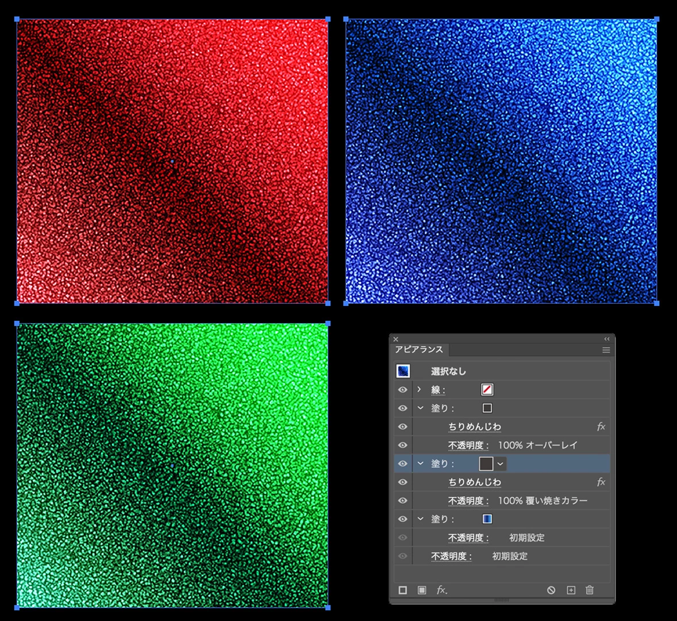Image resolution: width=677 pixels, height=621 pixels.
Task: Toggle the dim eye of the bottom 不透明度 row
Action: click(402, 556)
